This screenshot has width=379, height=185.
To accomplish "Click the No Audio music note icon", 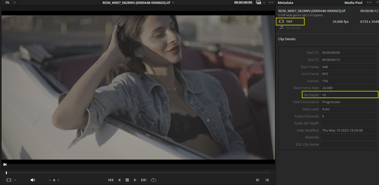I will click(x=281, y=27).
